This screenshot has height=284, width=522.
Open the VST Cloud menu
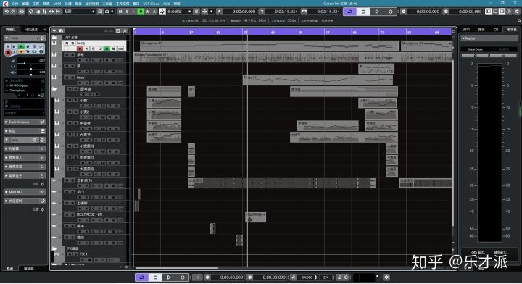151,4
